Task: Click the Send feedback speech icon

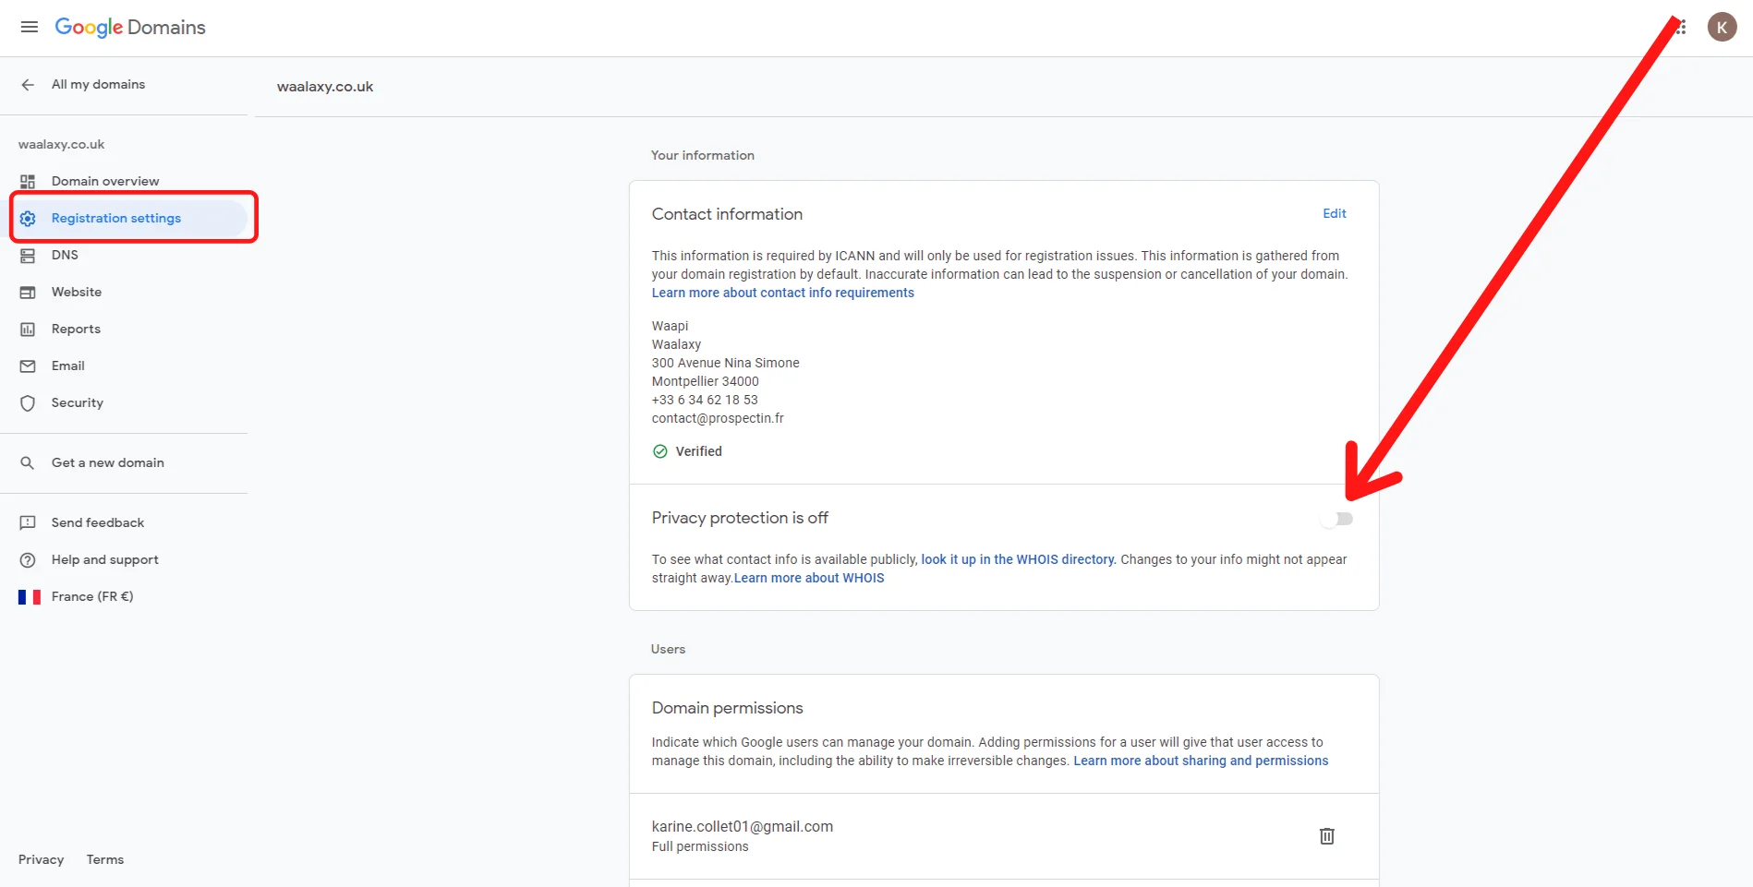Action: point(28,523)
